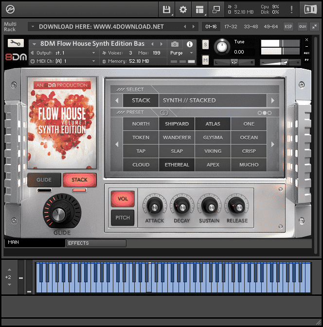Toggle PV button on instrument header
The height and width of the screenshot is (327, 323).
pyautogui.click(x=306, y=60)
